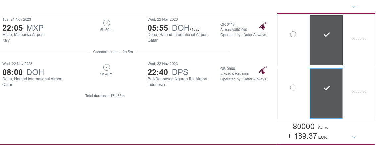Viewport: 380px width, 145px height.
Task: Click the Connection time 2h 5m label
Action: tap(113, 52)
